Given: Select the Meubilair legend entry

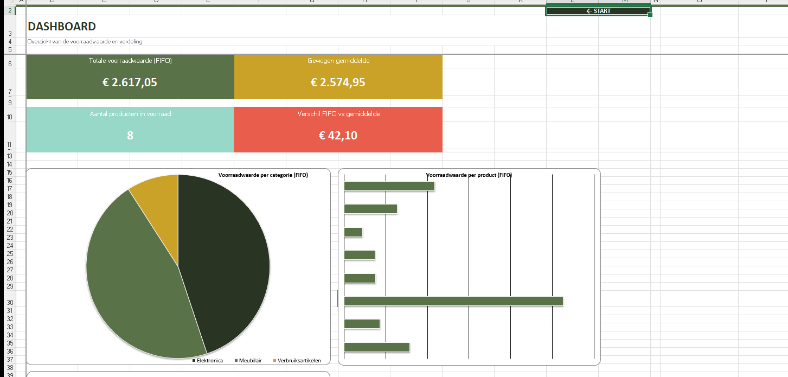Looking at the screenshot, I should (x=250, y=360).
